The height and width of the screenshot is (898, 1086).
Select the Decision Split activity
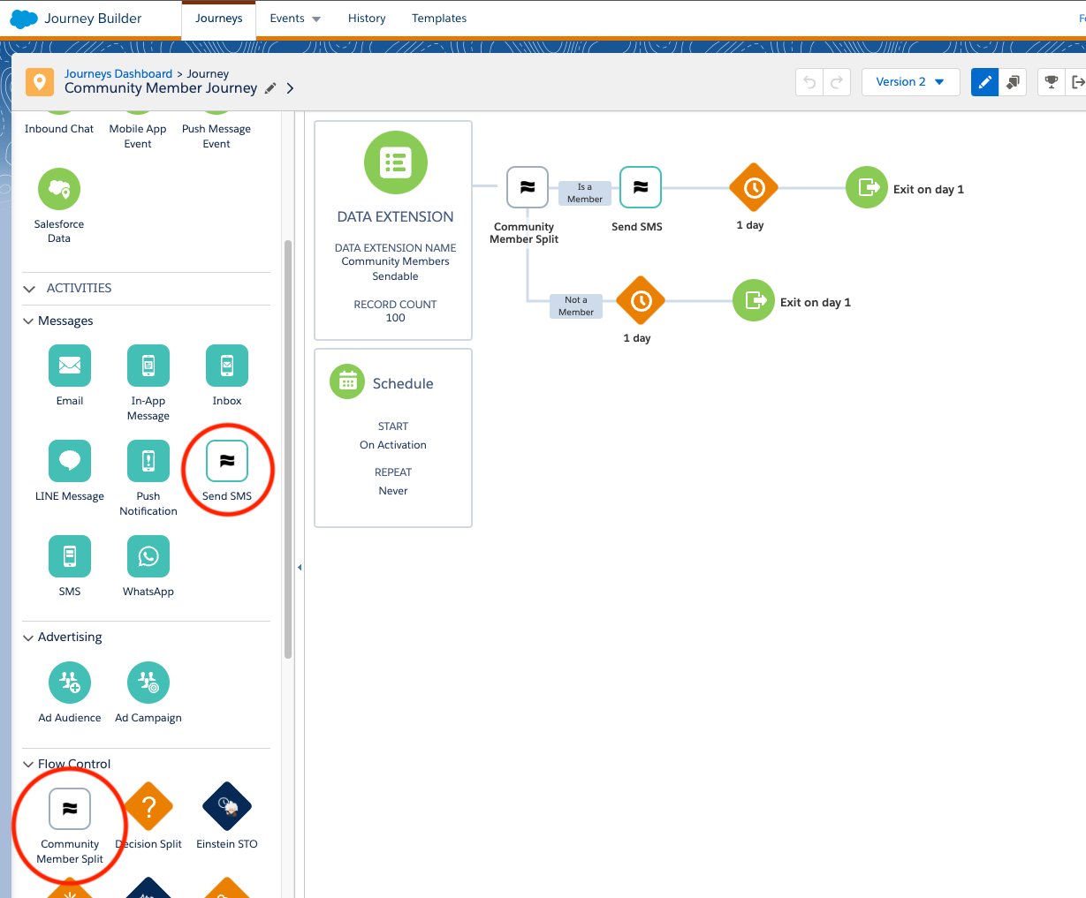[x=148, y=807]
